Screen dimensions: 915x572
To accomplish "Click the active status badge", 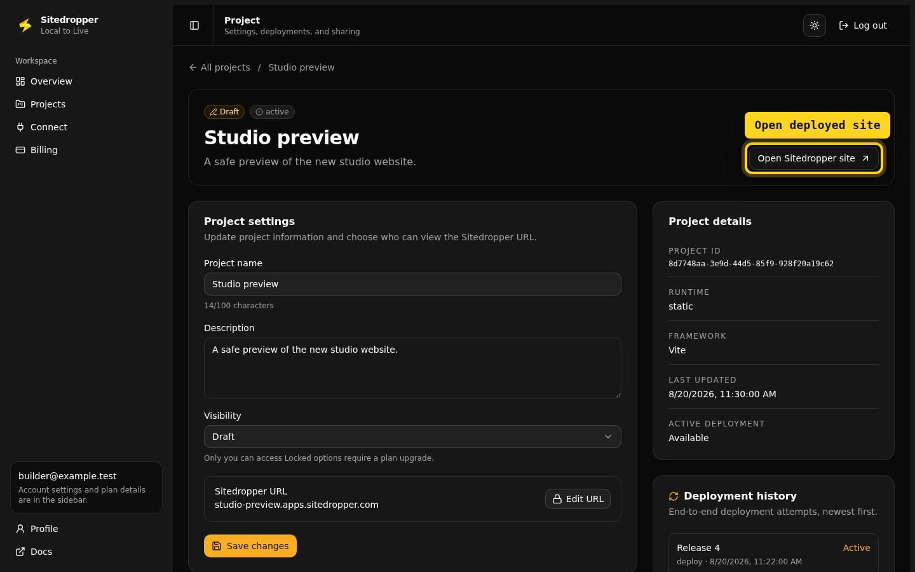I will pos(272,112).
